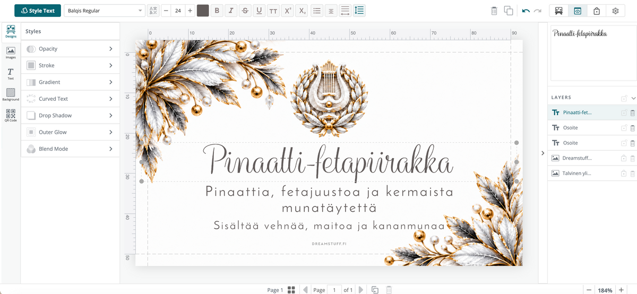Click the first view-mode icon in top right

coord(559,11)
